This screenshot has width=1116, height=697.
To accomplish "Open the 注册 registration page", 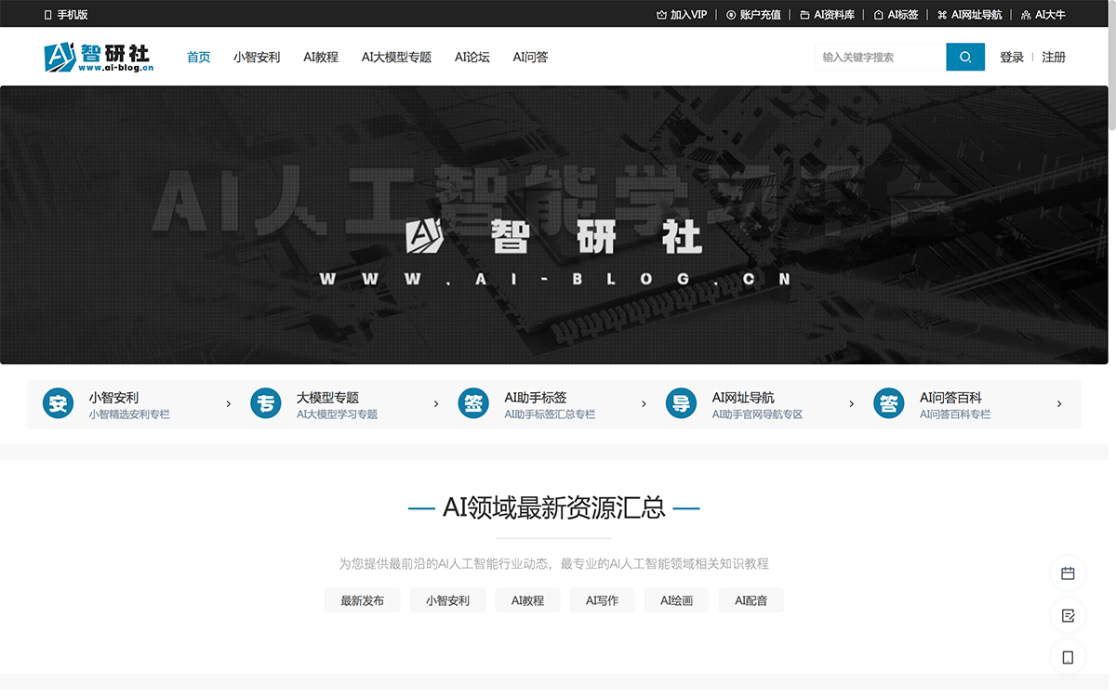I will [x=1054, y=57].
